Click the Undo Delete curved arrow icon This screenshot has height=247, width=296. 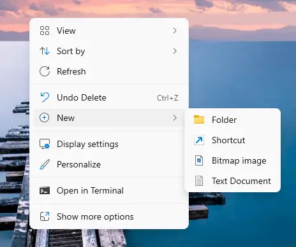[x=45, y=97]
